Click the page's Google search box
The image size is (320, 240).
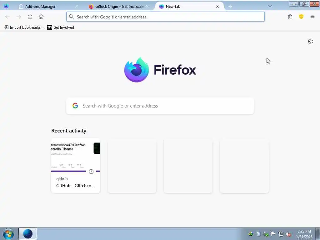click(x=160, y=106)
